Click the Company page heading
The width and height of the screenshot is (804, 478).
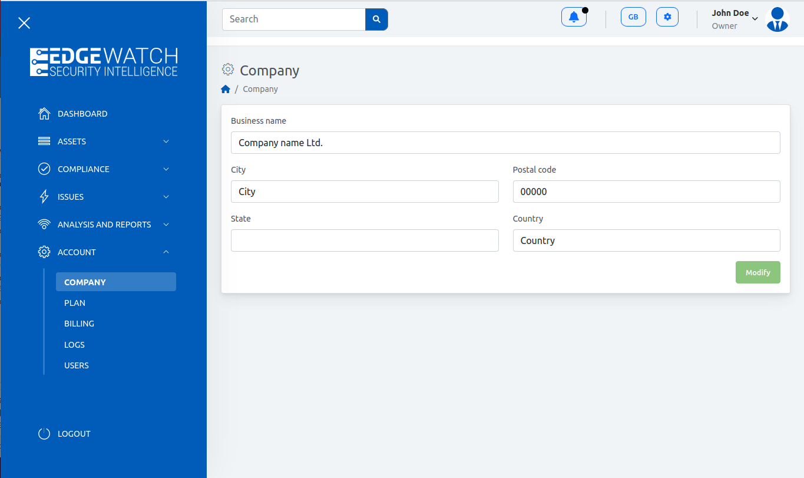[270, 71]
